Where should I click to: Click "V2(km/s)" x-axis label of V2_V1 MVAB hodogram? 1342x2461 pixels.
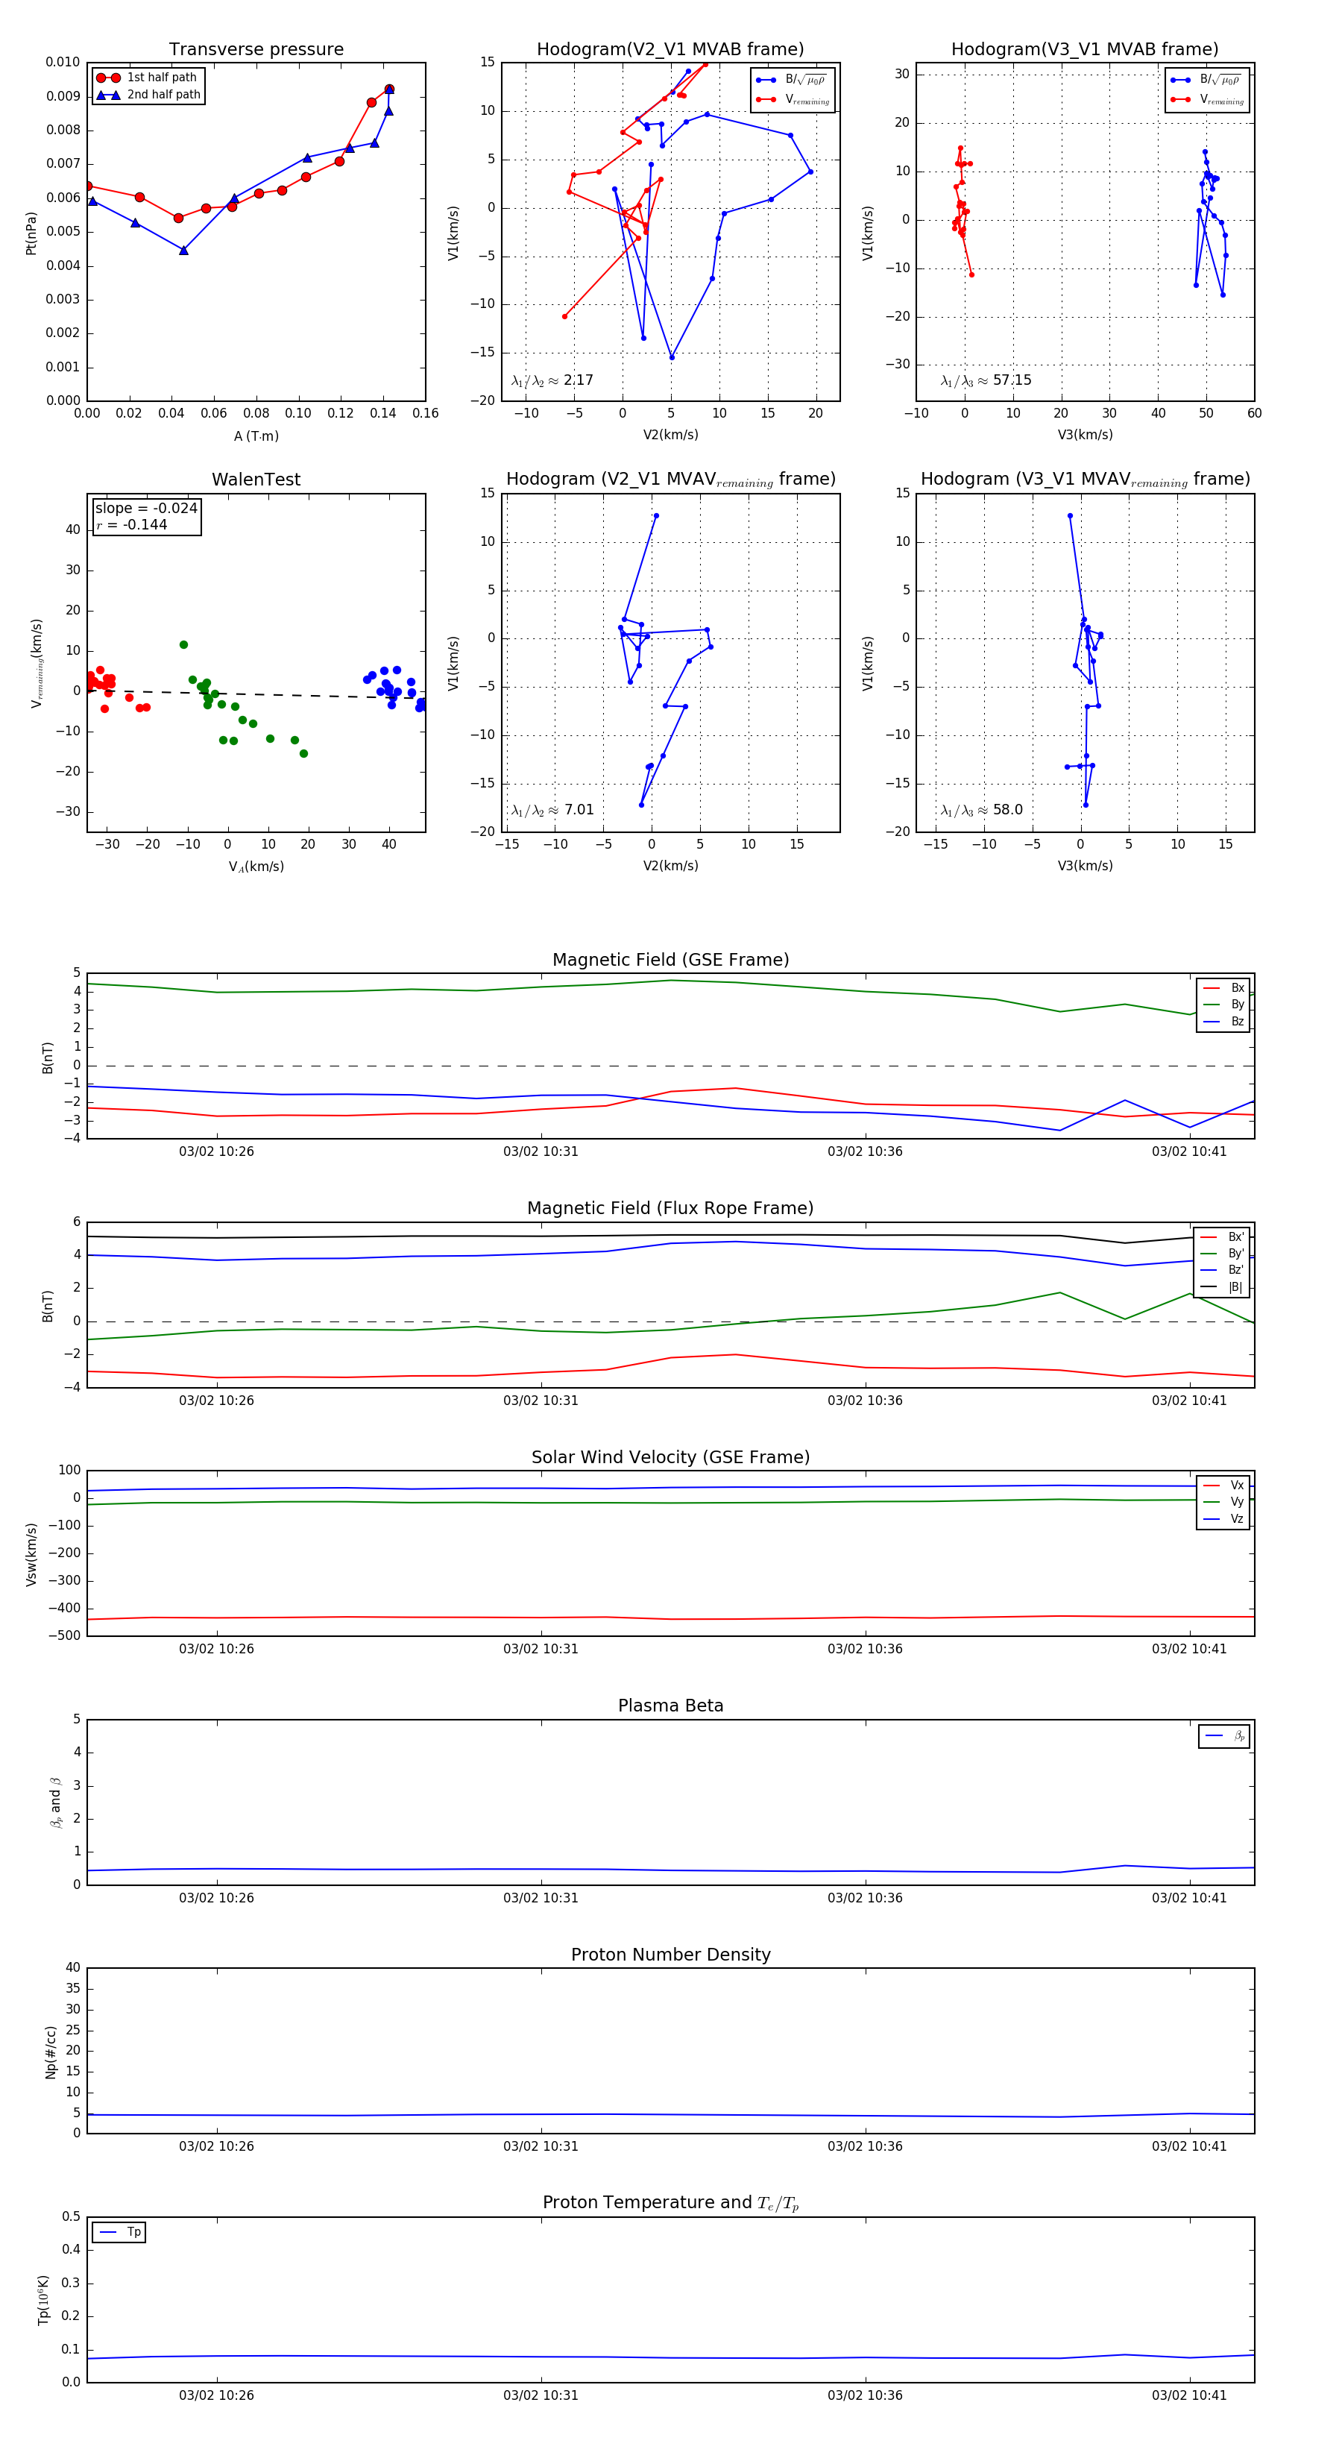(670, 436)
